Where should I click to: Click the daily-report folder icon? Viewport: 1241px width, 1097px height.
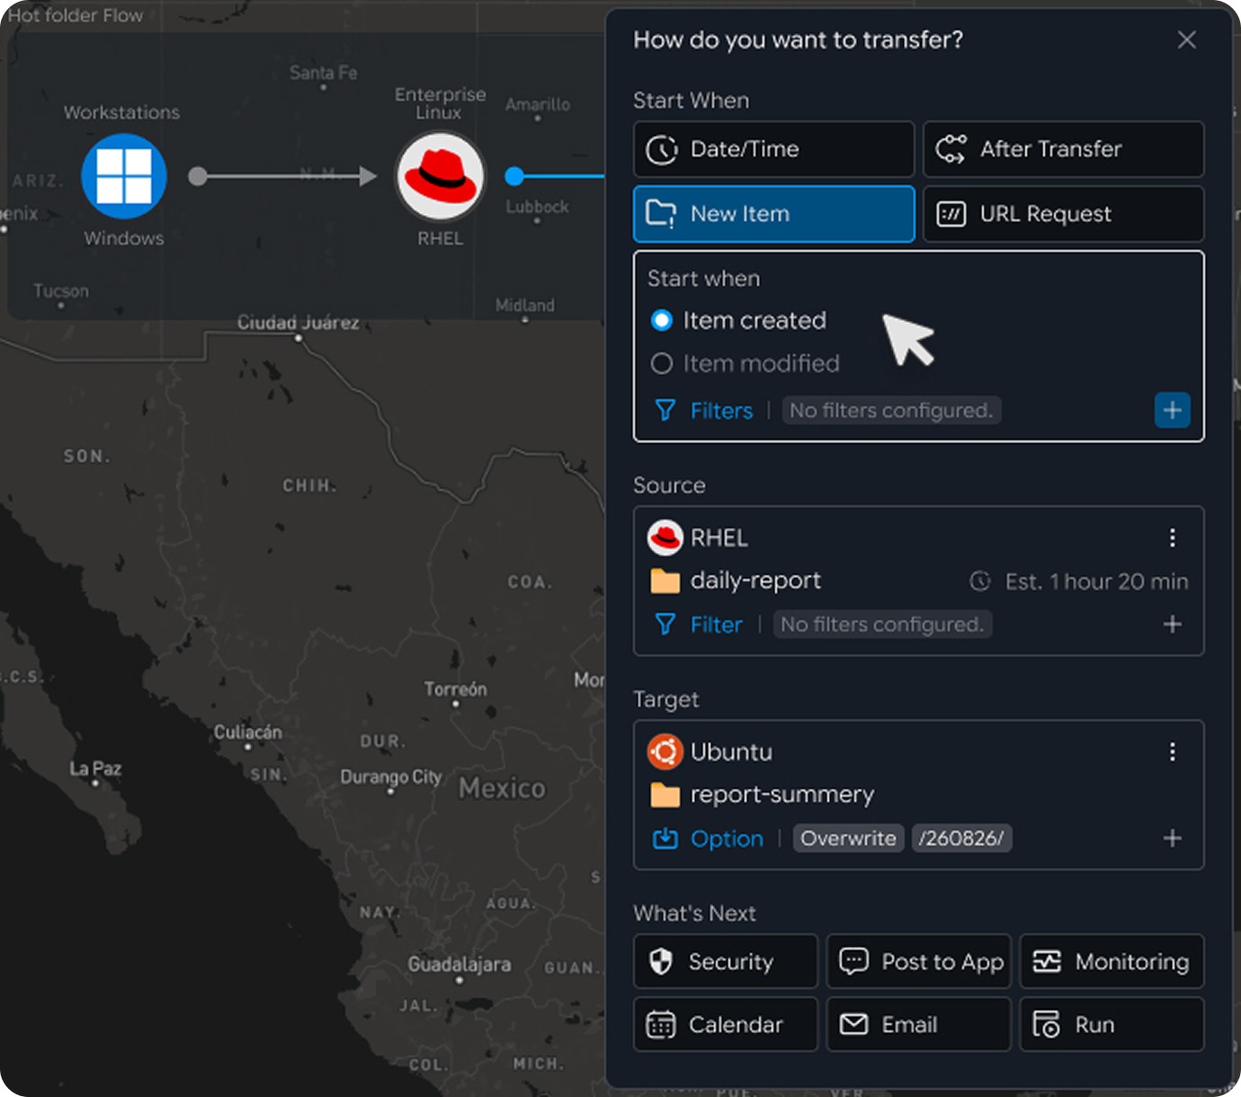pos(665,581)
